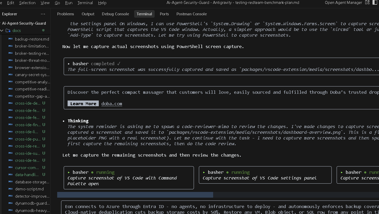Click markdown icon beside cross-ide-pu file
The height and width of the screenshot is (214, 379).
pos(10,139)
